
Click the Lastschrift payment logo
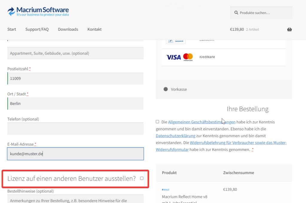(176, 41)
